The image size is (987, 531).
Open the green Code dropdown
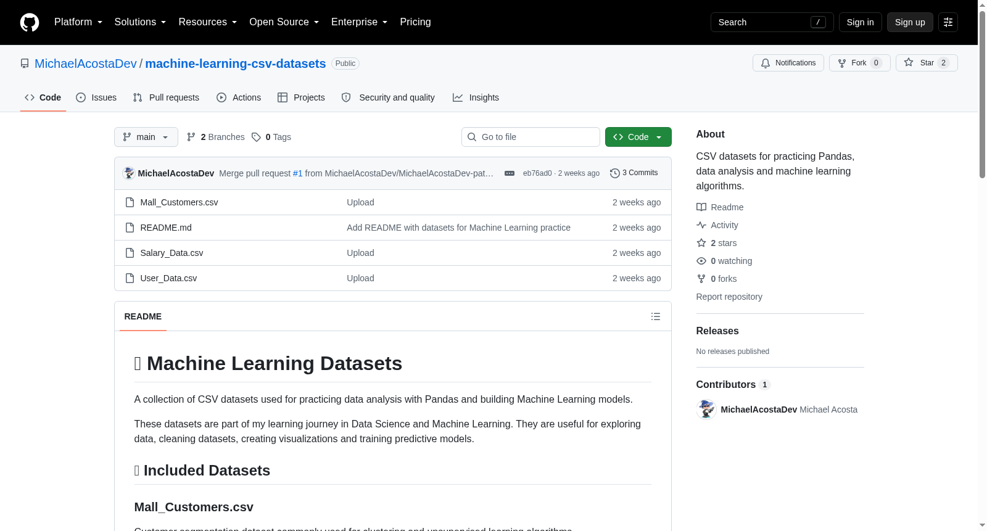[x=638, y=137]
